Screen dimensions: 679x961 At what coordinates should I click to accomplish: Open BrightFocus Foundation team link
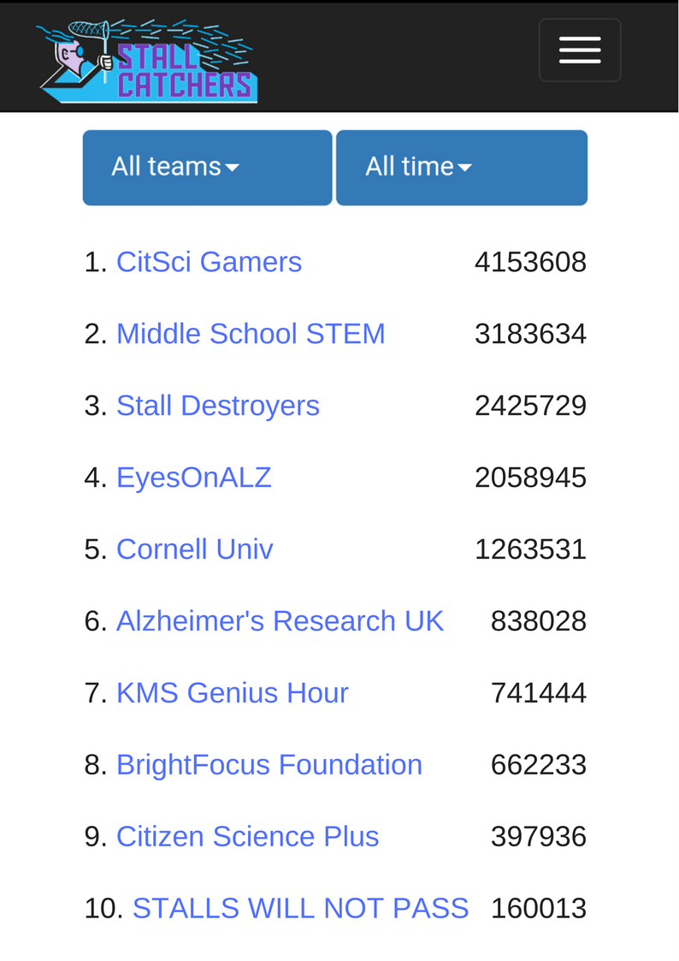point(269,765)
